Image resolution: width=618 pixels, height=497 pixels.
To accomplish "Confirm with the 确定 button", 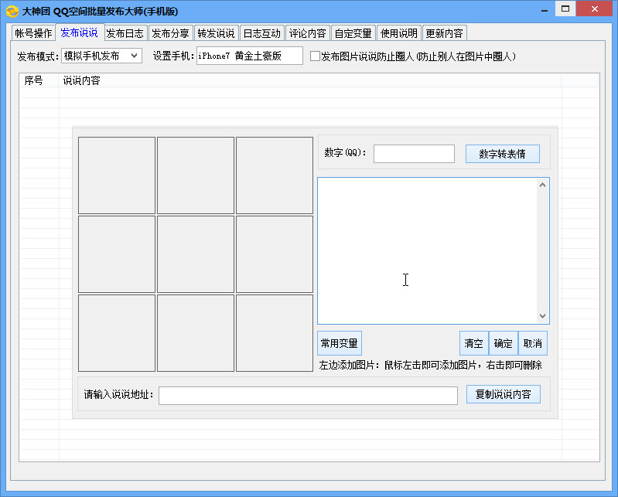I will coord(504,343).
